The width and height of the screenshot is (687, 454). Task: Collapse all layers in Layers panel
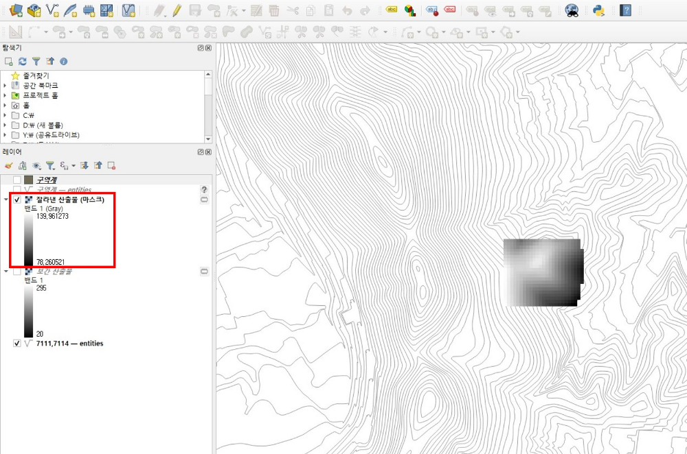[x=98, y=165]
